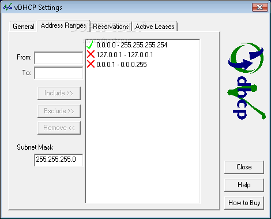This screenshot has height=219, width=271.
Task: Close the vDHCP Settings window with the X button
Action: click(260, 8)
